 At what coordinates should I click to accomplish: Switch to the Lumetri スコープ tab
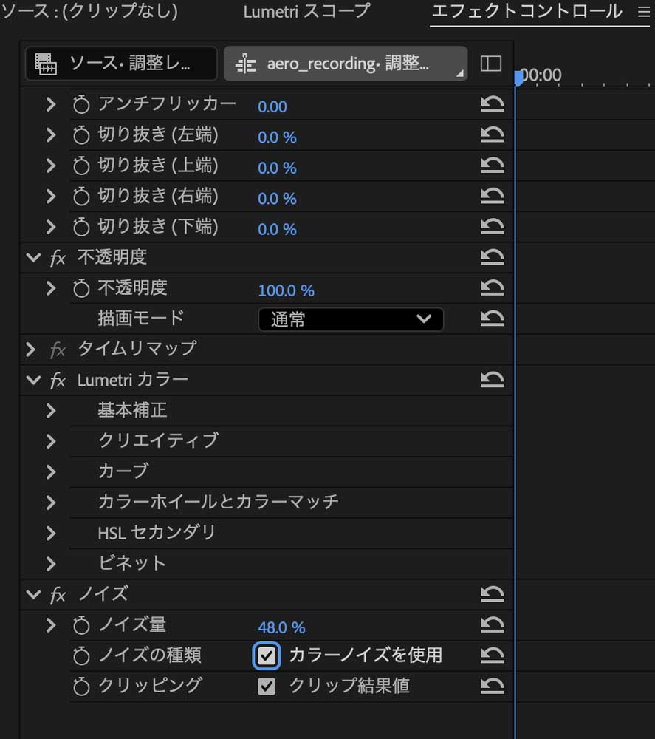(x=306, y=11)
